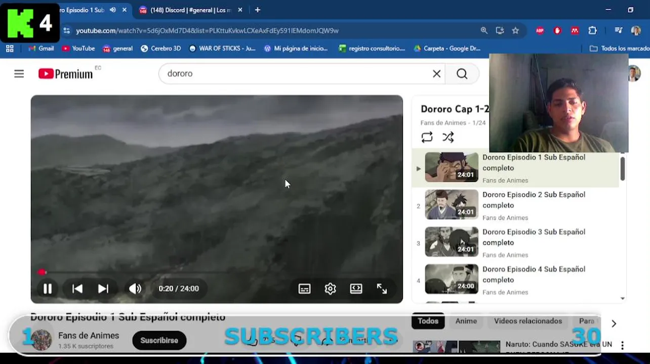The width and height of the screenshot is (650, 364).
Task: Pause the Dororo video
Action: point(48,289)
